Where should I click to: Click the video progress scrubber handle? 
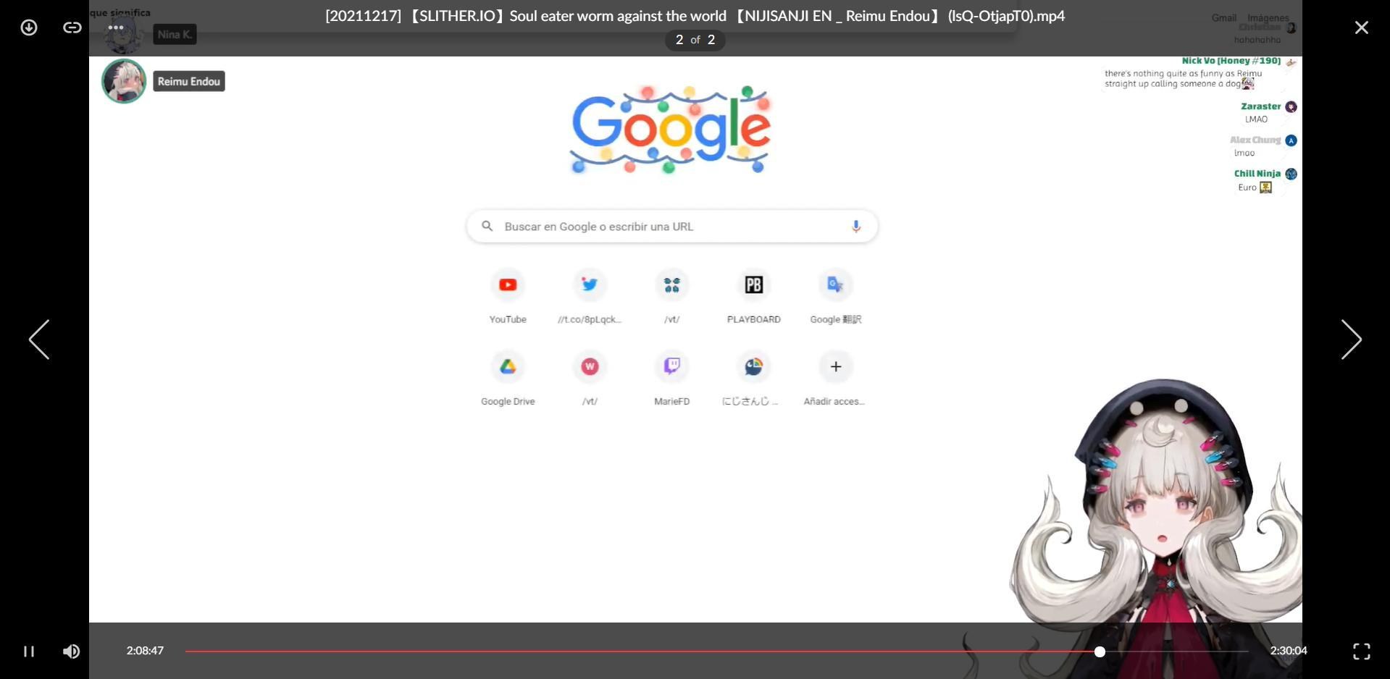click(x=1100, y=651)
